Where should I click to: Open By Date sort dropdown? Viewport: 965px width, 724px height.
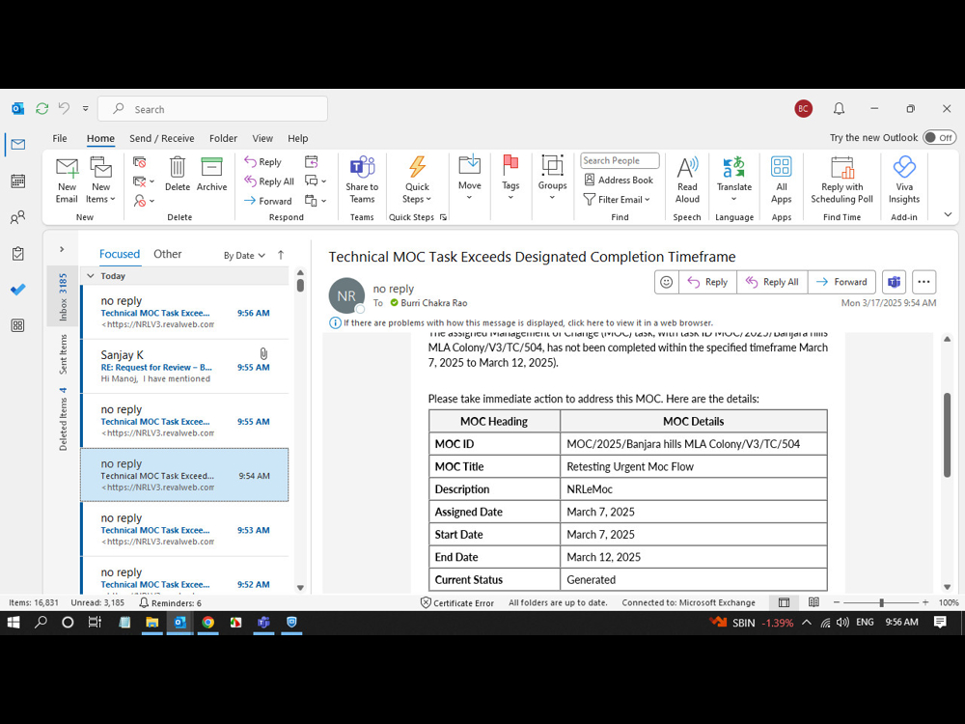pyautogui.click(x=244, y=256)
